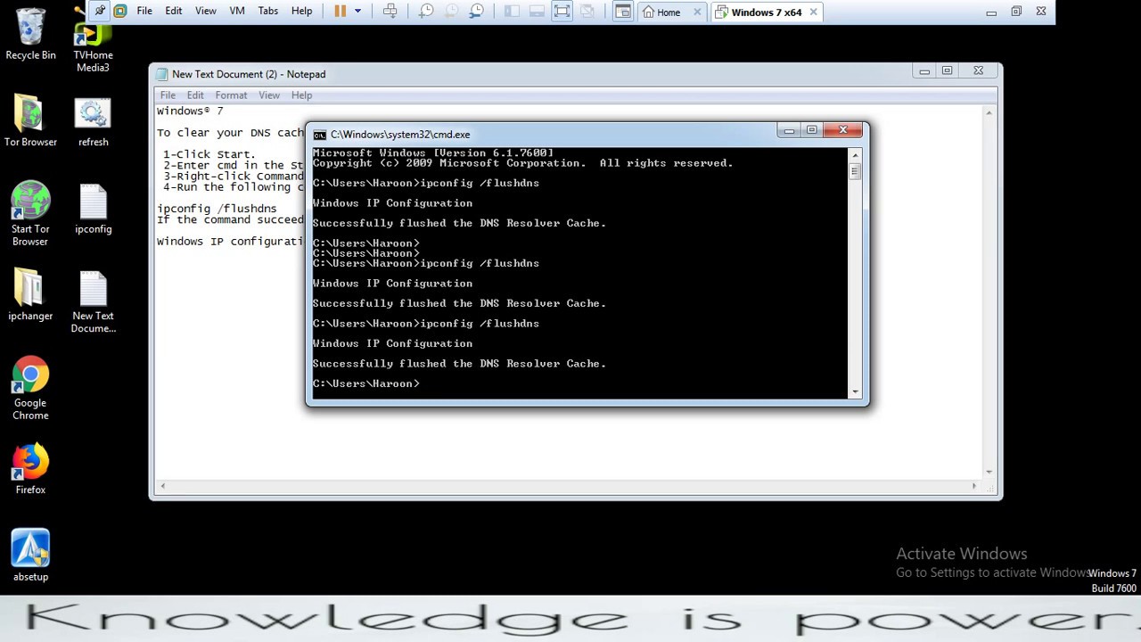The image size is (1141, 642).
Task: Open the VMware File menu
Action: tap(144, 12)
